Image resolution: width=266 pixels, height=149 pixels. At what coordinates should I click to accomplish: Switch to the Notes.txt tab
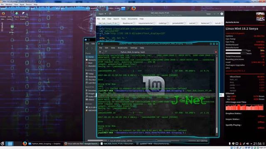coord(205,23)
